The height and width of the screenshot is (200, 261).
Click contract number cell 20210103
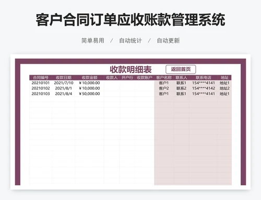tap(41, 93)
